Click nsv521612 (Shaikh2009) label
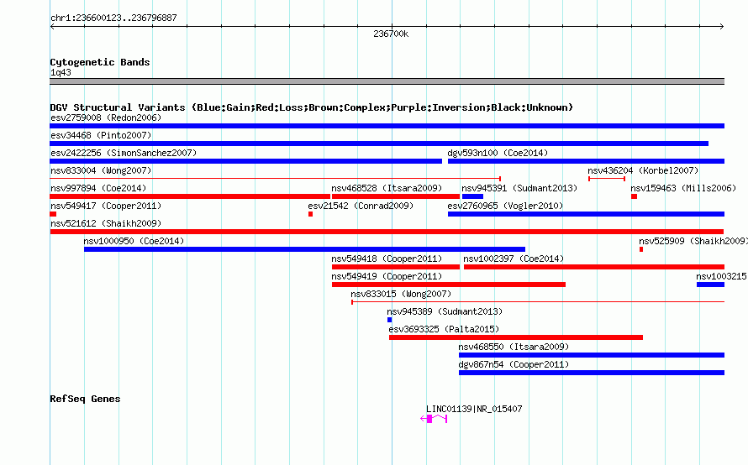Screen dimensions: 748x465 coord(106,223)
